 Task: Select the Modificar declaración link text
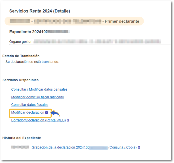[28, 113]
